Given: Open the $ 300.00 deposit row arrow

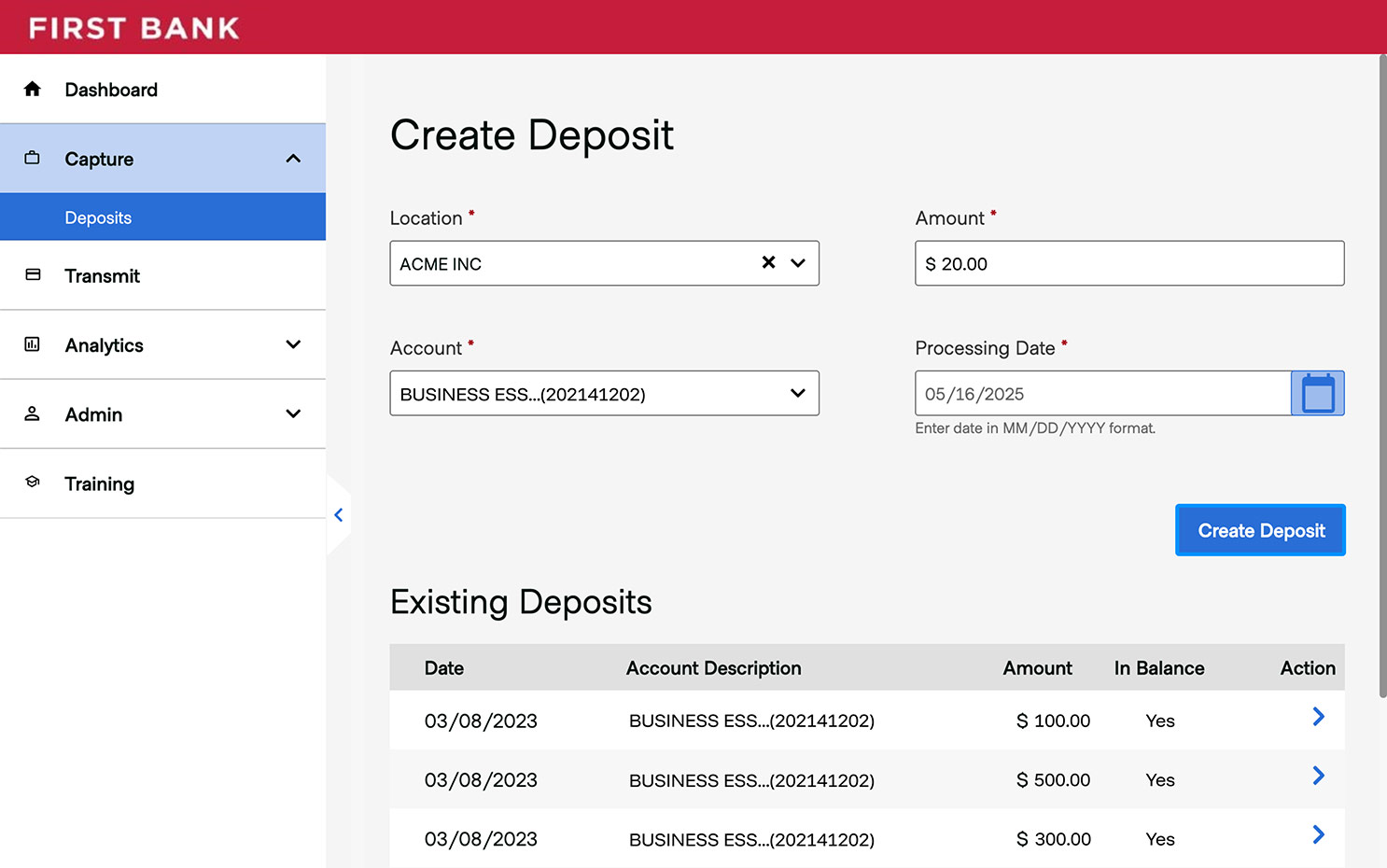Looking at the screenshot, I should 1318,835.
